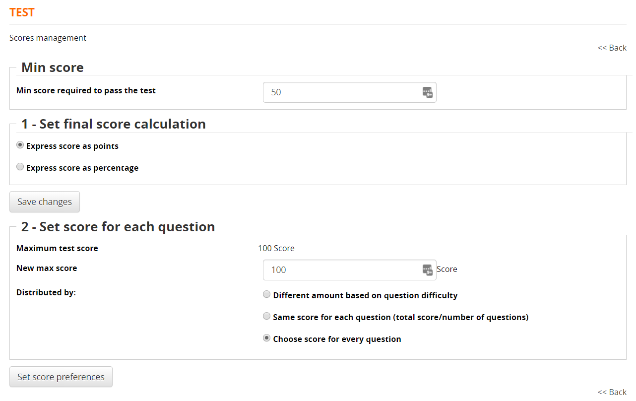Click the Set score for each question heading
Image resolution: width=636 pixels, height=401 pixels.
pos(118,227)
